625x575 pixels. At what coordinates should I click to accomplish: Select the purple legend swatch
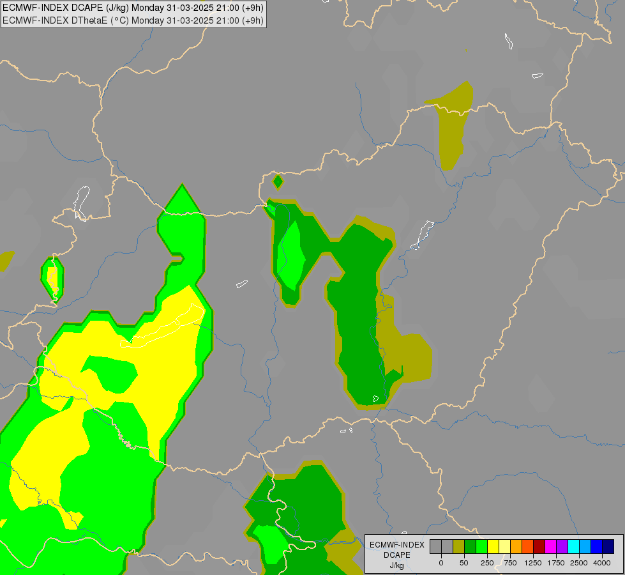[x=562, y=547]
